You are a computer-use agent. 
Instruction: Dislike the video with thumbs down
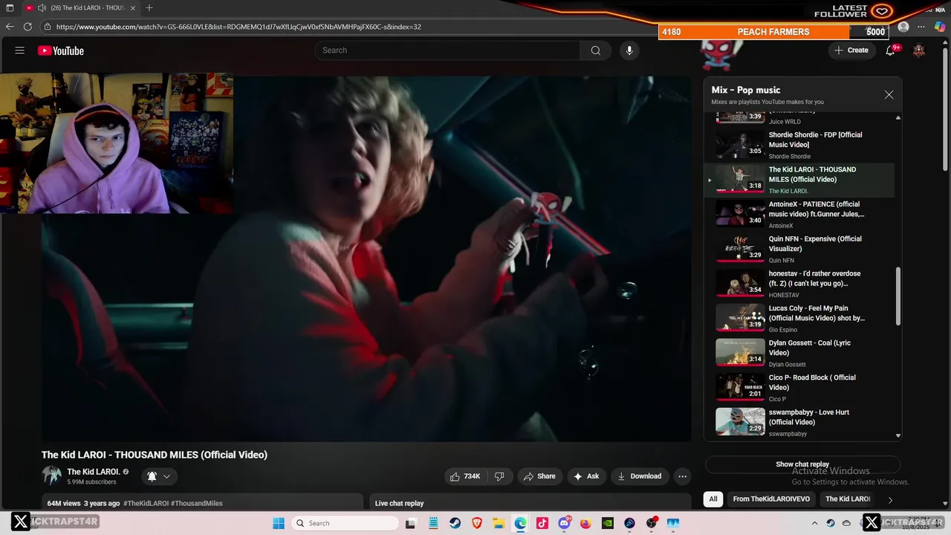pos(499,476)
